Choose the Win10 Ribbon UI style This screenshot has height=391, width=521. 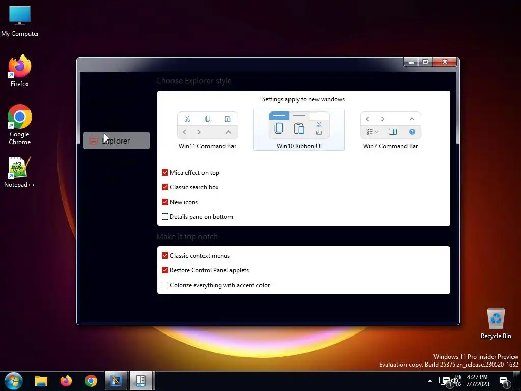299,130
